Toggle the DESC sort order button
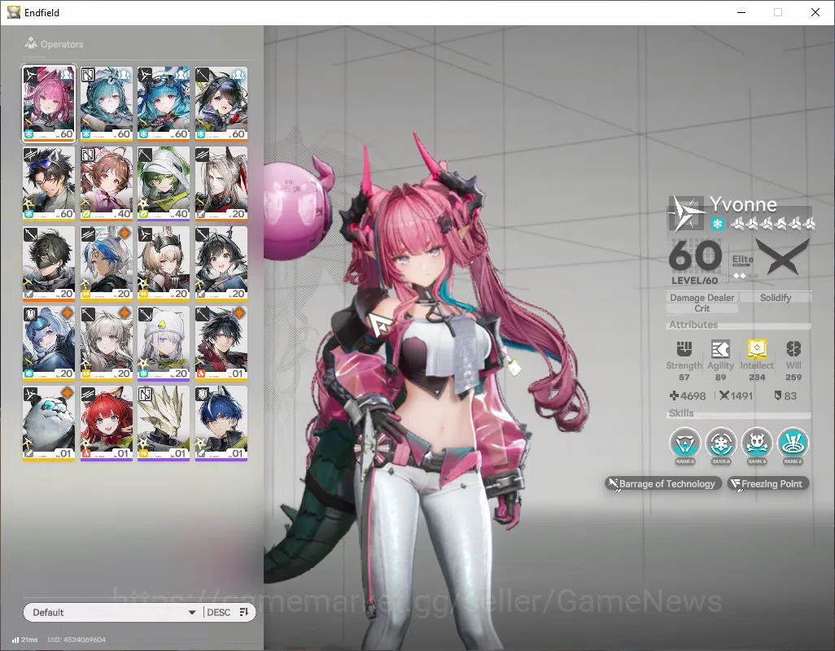The height and width of the screenshot is (651, 835). coord(218,612)
